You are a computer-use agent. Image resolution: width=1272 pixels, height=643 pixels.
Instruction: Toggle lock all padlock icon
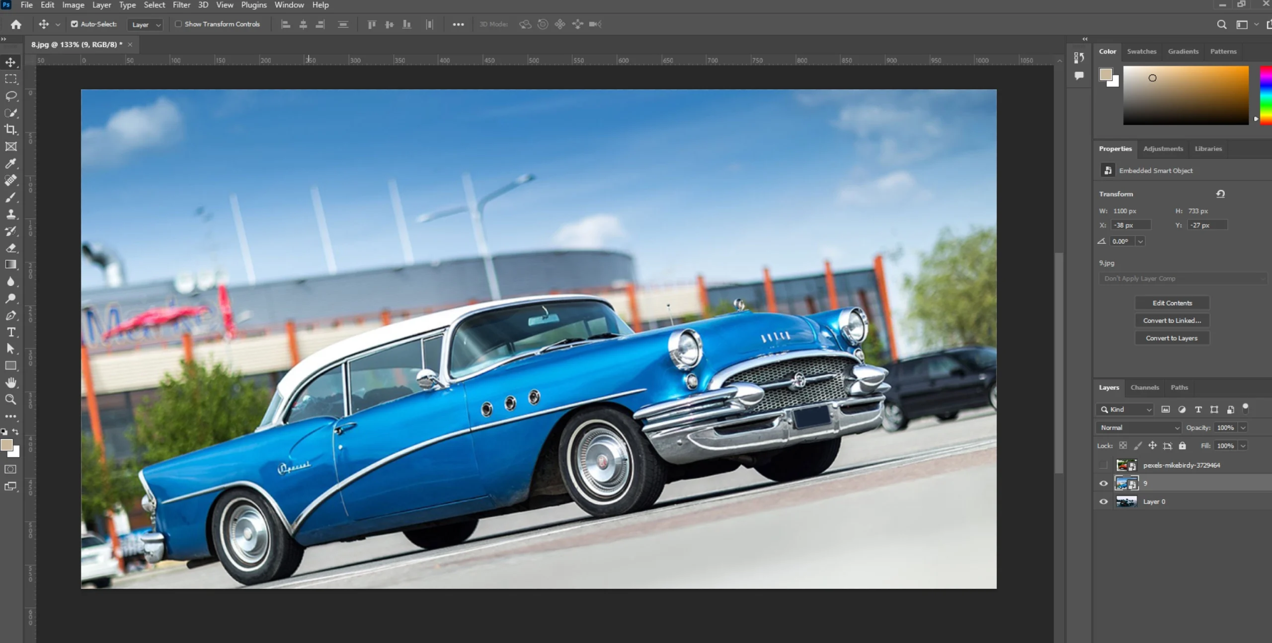point(1182,445)
